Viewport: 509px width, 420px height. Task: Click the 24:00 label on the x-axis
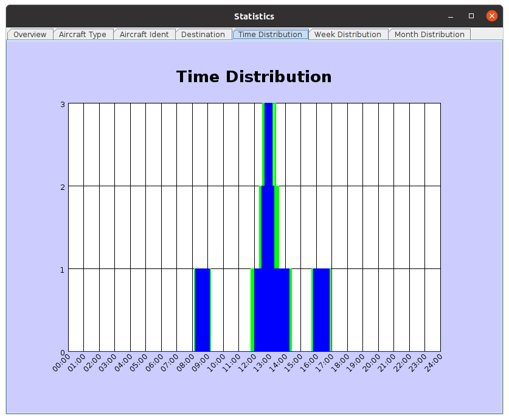point(434,361)
